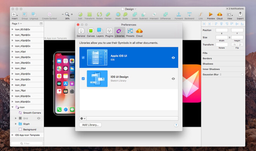Viewport: 256px width, 151px height.
Task: Expand the icon_83.5@2x layer
Action: click(x=12, y=29)
